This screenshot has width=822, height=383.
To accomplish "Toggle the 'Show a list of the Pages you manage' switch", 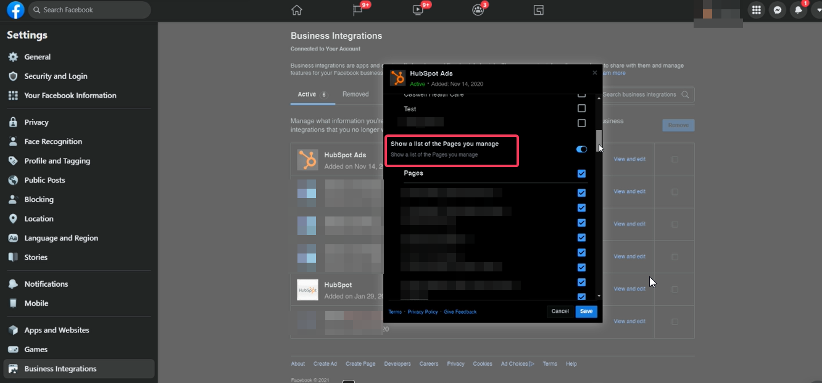I will 581,149.
